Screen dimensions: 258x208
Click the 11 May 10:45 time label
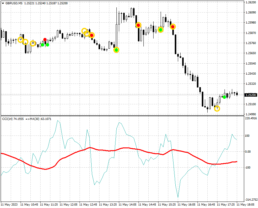pyautogui.click(x=29, y=205)
